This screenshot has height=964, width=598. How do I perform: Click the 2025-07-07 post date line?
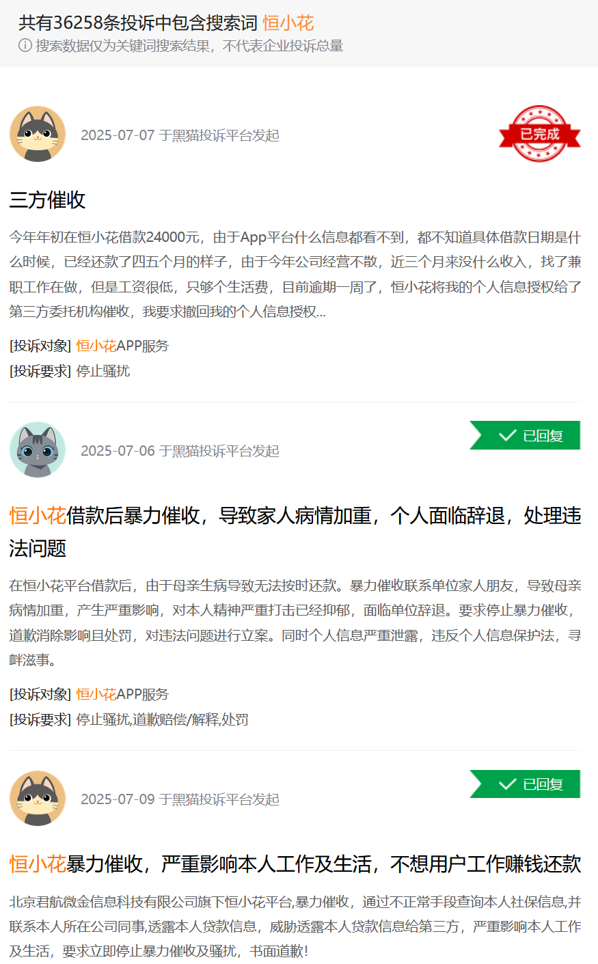click(180, 135)
